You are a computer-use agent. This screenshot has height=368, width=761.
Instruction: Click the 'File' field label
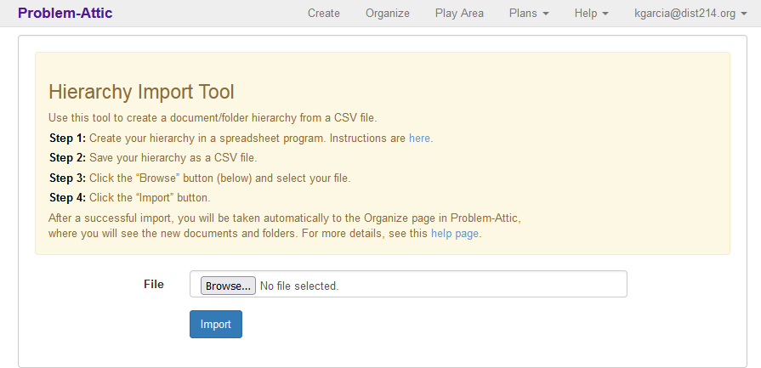[x=154, y=284]
